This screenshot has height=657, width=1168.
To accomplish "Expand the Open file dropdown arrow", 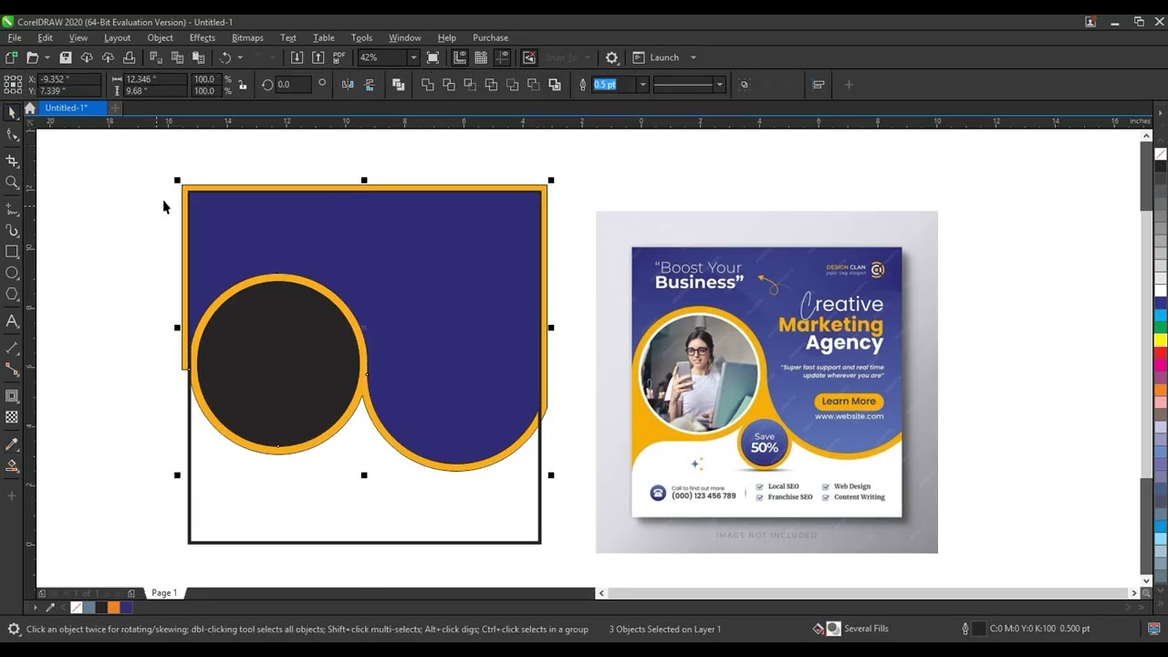I will pyautogui.click(x=47, y=57).
